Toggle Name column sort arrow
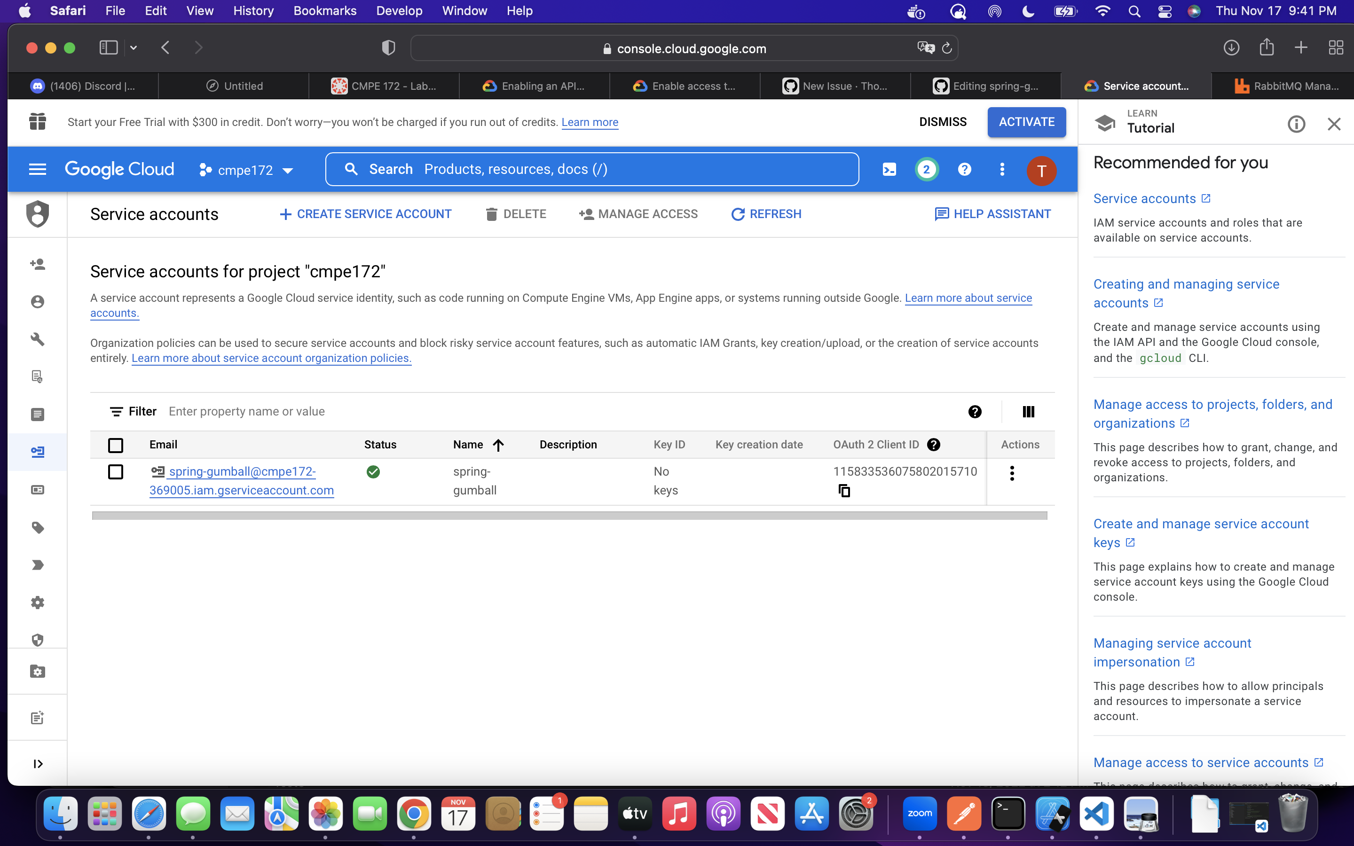 pyautogui.click(x=498, y=445)
